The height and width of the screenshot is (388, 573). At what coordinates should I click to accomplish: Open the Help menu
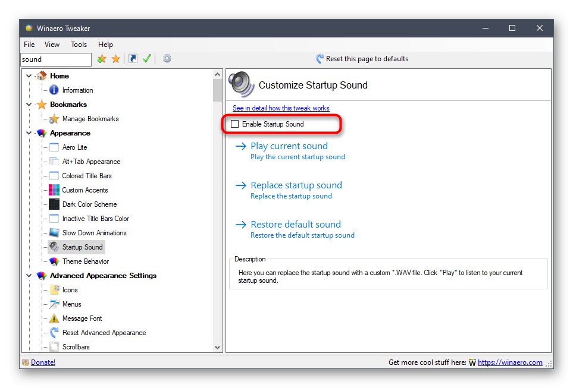105,45
